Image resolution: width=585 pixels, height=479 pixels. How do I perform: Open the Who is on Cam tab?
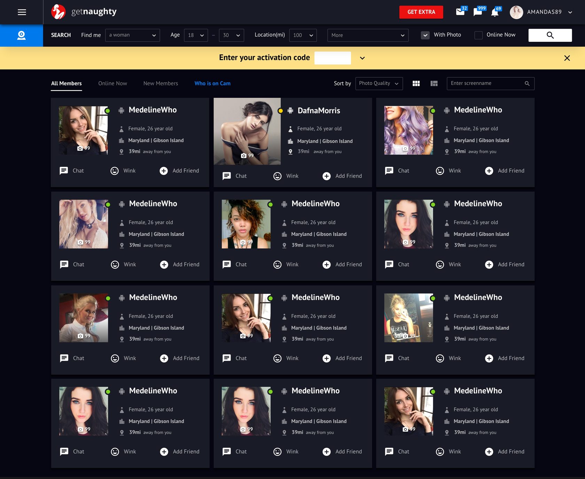point(212,84)
